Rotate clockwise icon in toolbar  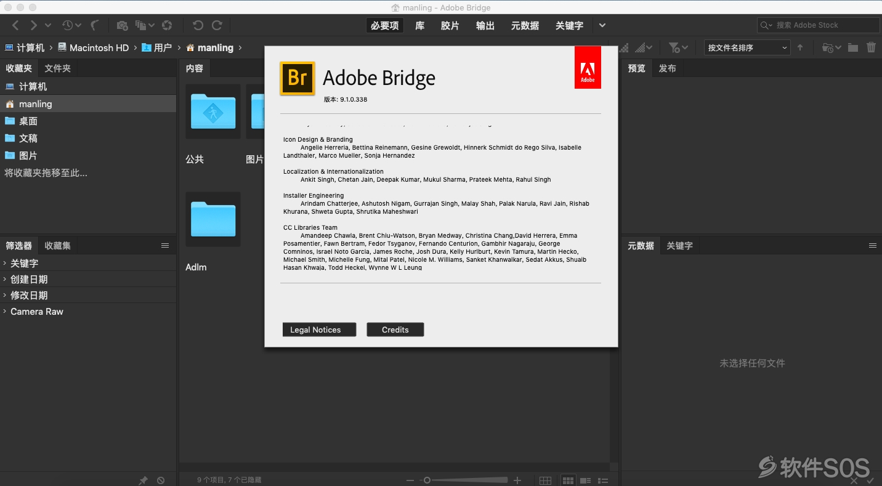217,25
